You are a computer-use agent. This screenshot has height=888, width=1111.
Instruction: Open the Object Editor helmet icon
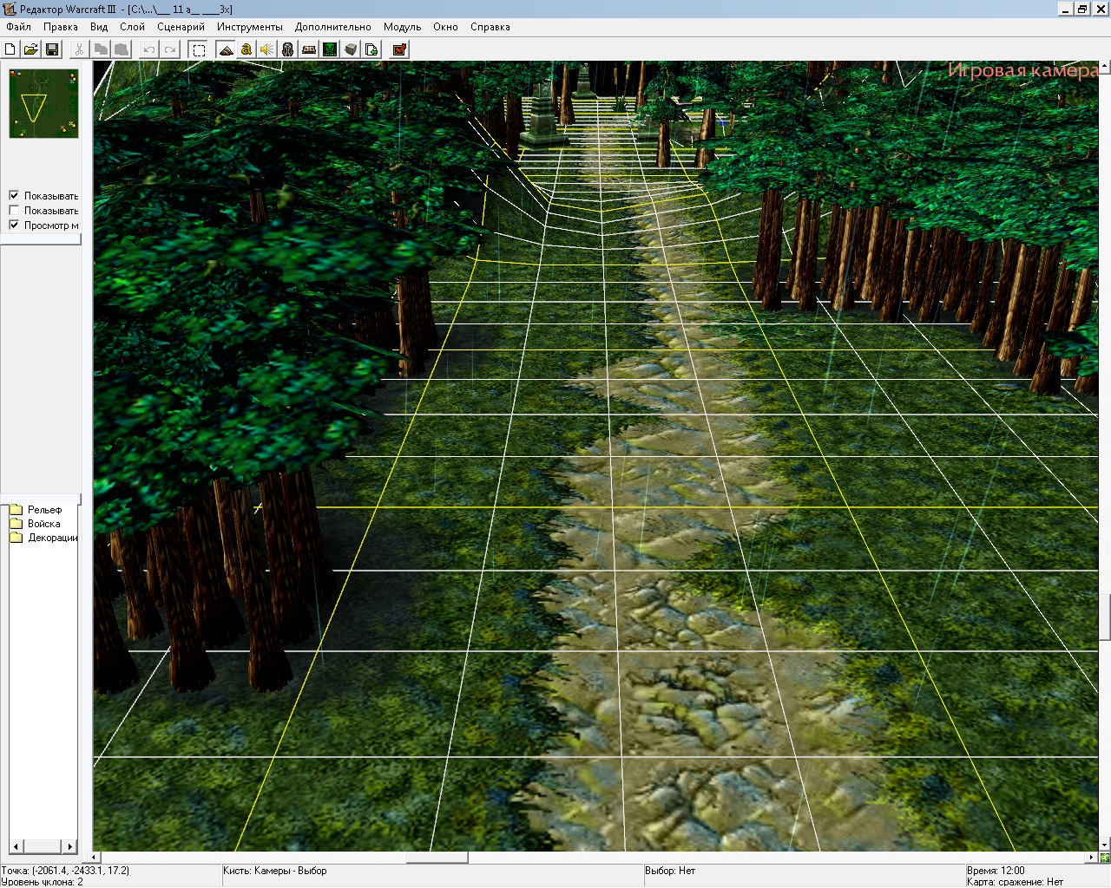tap(288, 49)
